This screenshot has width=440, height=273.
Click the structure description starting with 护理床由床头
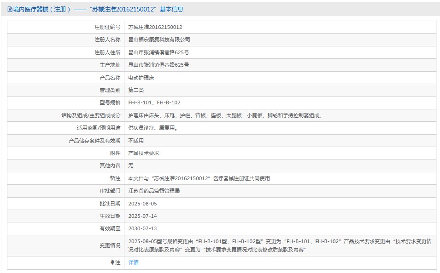tap(225, 115)
